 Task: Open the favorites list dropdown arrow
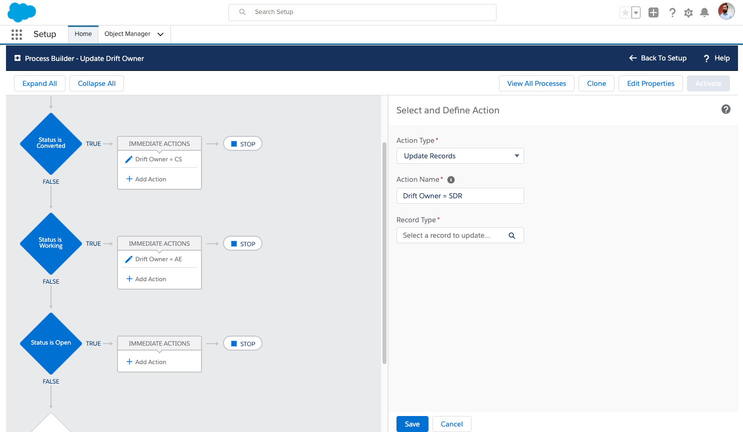(x=636, y=12)
